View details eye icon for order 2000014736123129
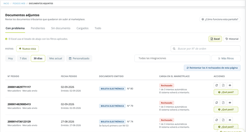The height and width of the screenshot is (132, 246). 230,120
